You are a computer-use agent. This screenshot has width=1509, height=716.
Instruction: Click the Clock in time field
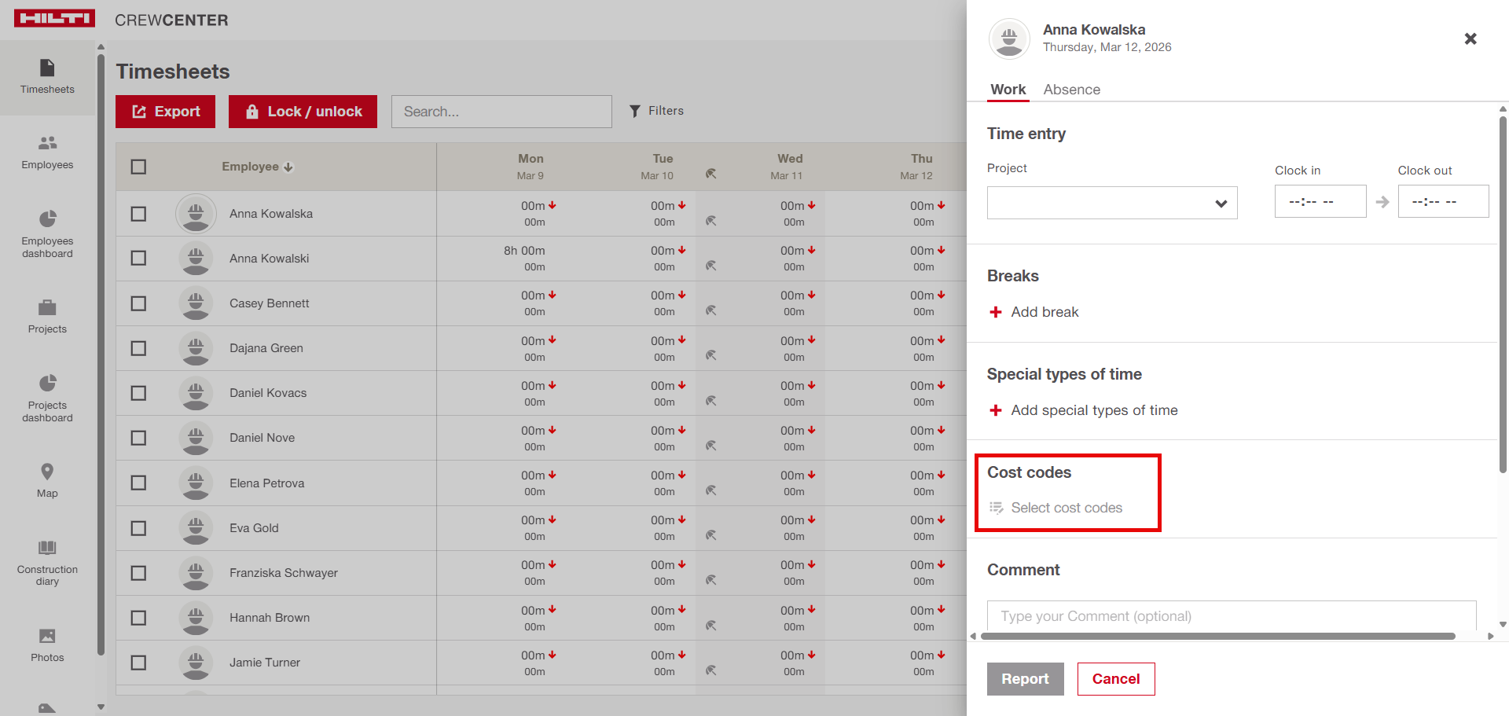[1320, 202]
